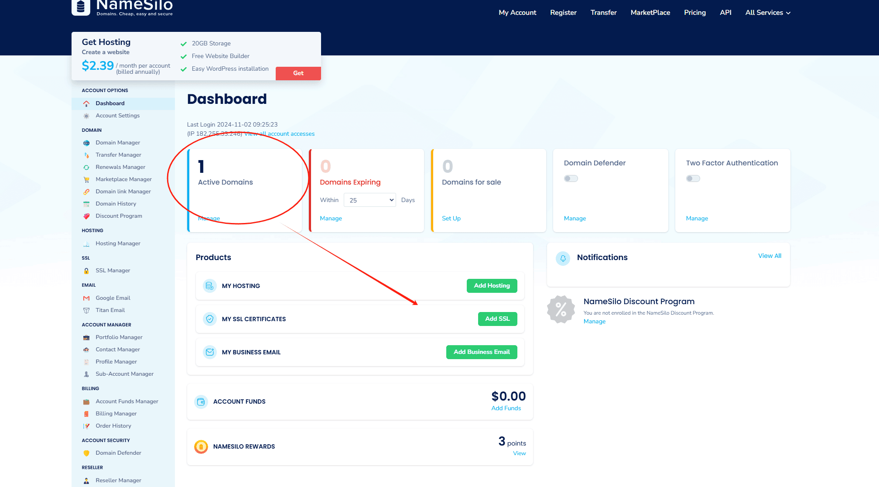Click the Domain Manager sidebar icon
This screenshot has width=879, height=487.
click(x=86, y=143)
